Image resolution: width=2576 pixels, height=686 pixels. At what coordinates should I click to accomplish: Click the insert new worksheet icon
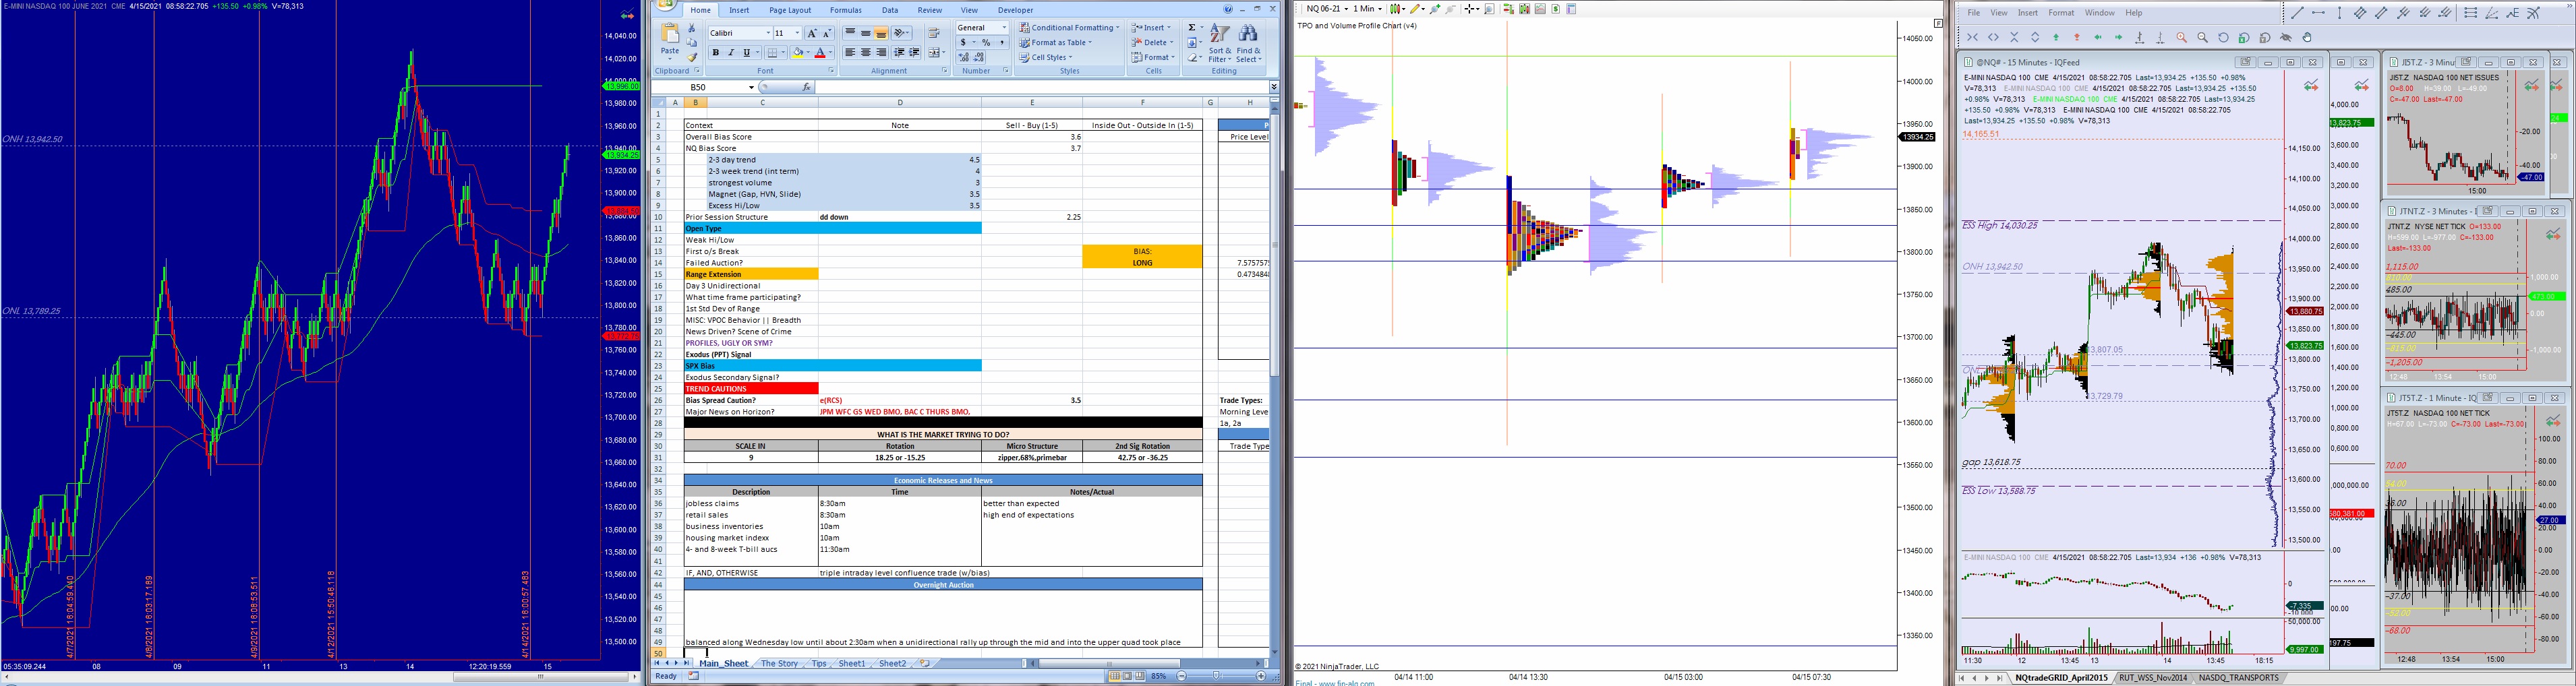(925, 664)
